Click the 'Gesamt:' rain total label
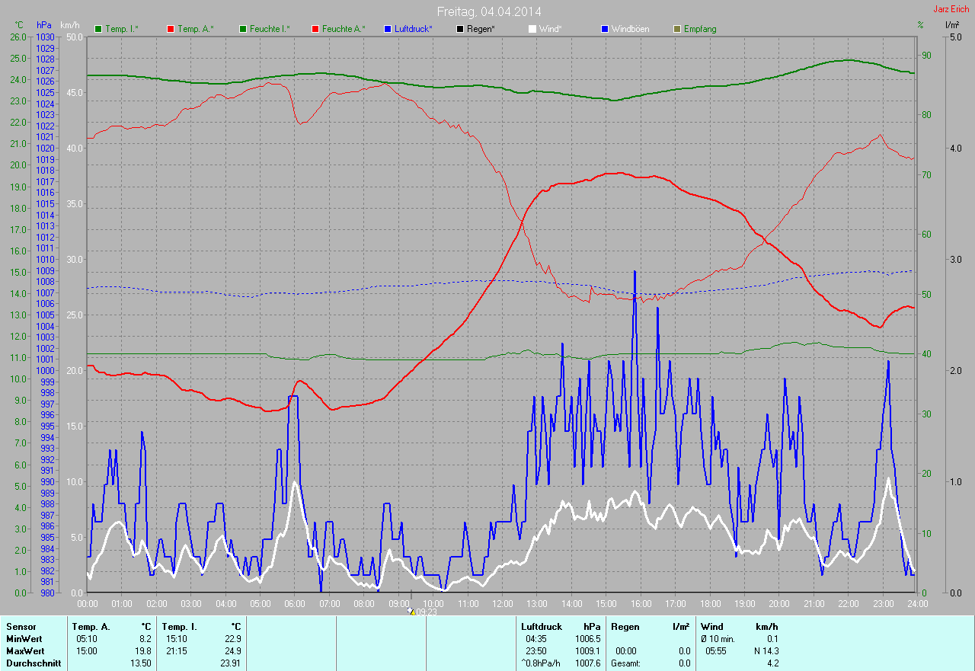The height and width of the screenshot is (671, 975). pos(625,663)
